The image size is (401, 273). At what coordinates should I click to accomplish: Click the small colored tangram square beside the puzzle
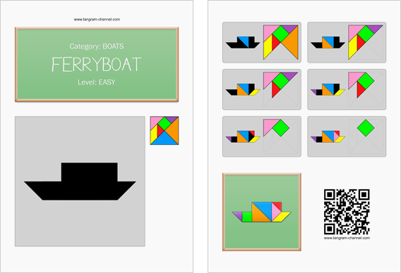(164, 130)
